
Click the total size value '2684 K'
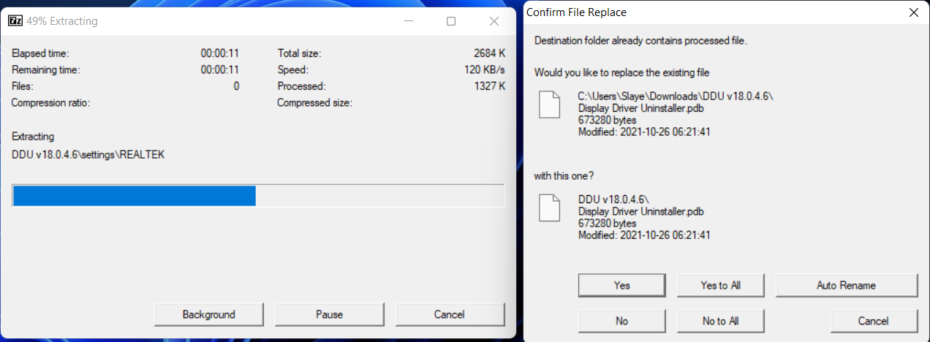point(489,53)
